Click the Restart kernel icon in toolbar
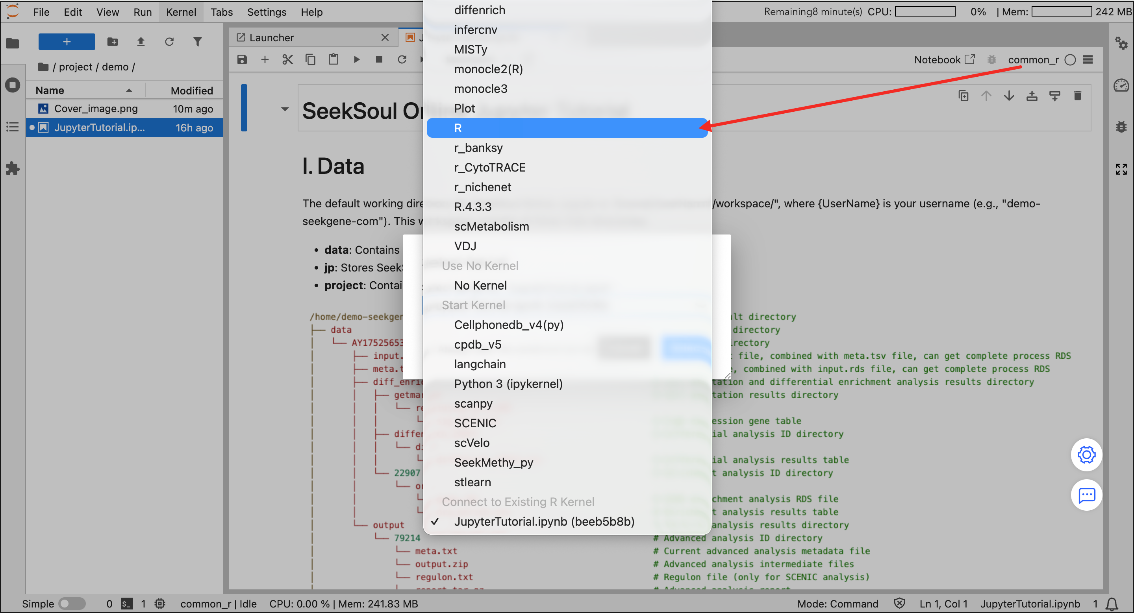Viewport: 1134px width, 613px height. tap(402, 59)
